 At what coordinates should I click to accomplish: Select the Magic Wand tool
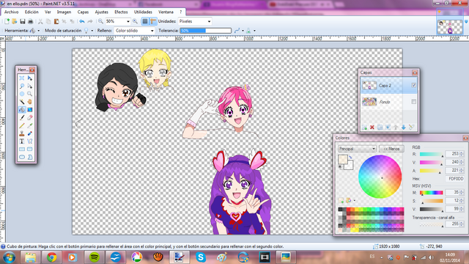tap(22, 102)
